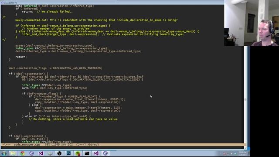Click the 'else if (inf == interp->type_def_void)' line
279x157 pixels.
click(56, 116)
